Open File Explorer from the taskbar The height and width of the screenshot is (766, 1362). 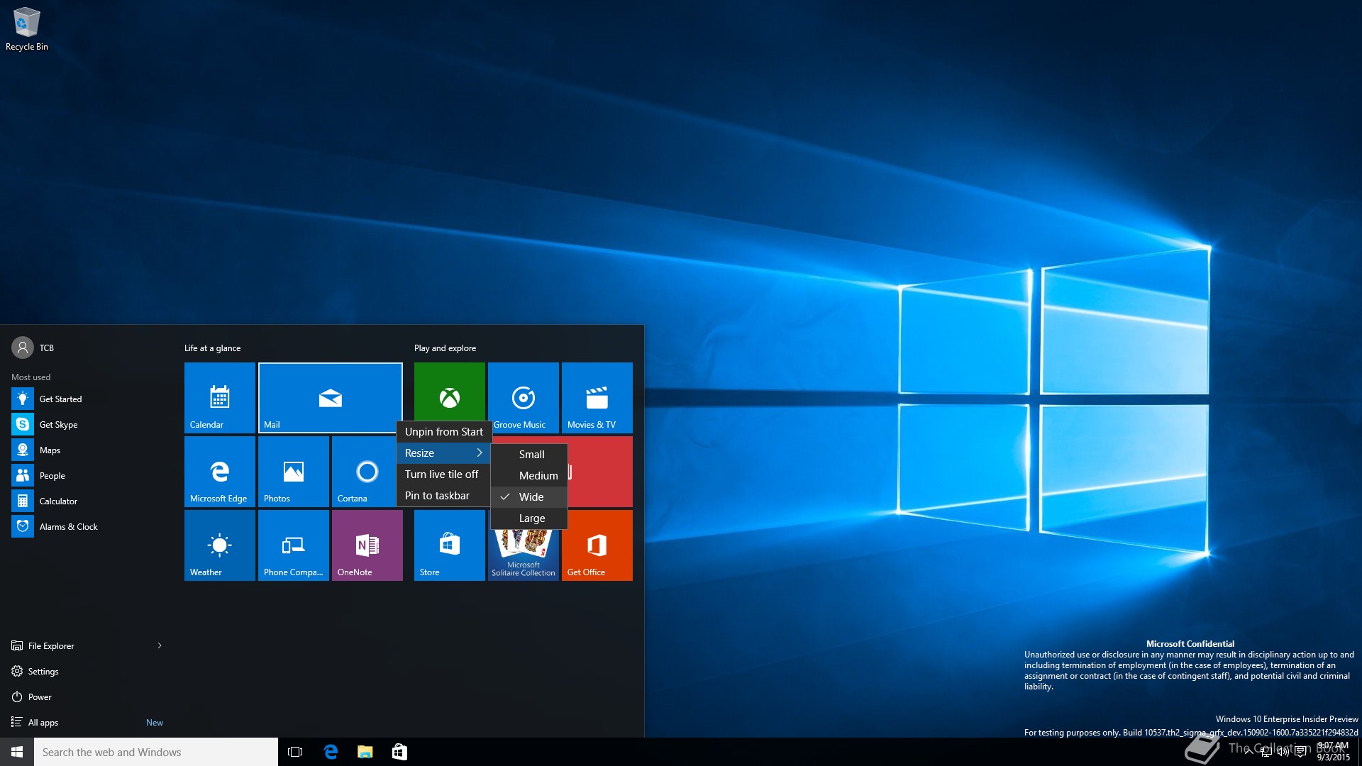coord(365,752)
